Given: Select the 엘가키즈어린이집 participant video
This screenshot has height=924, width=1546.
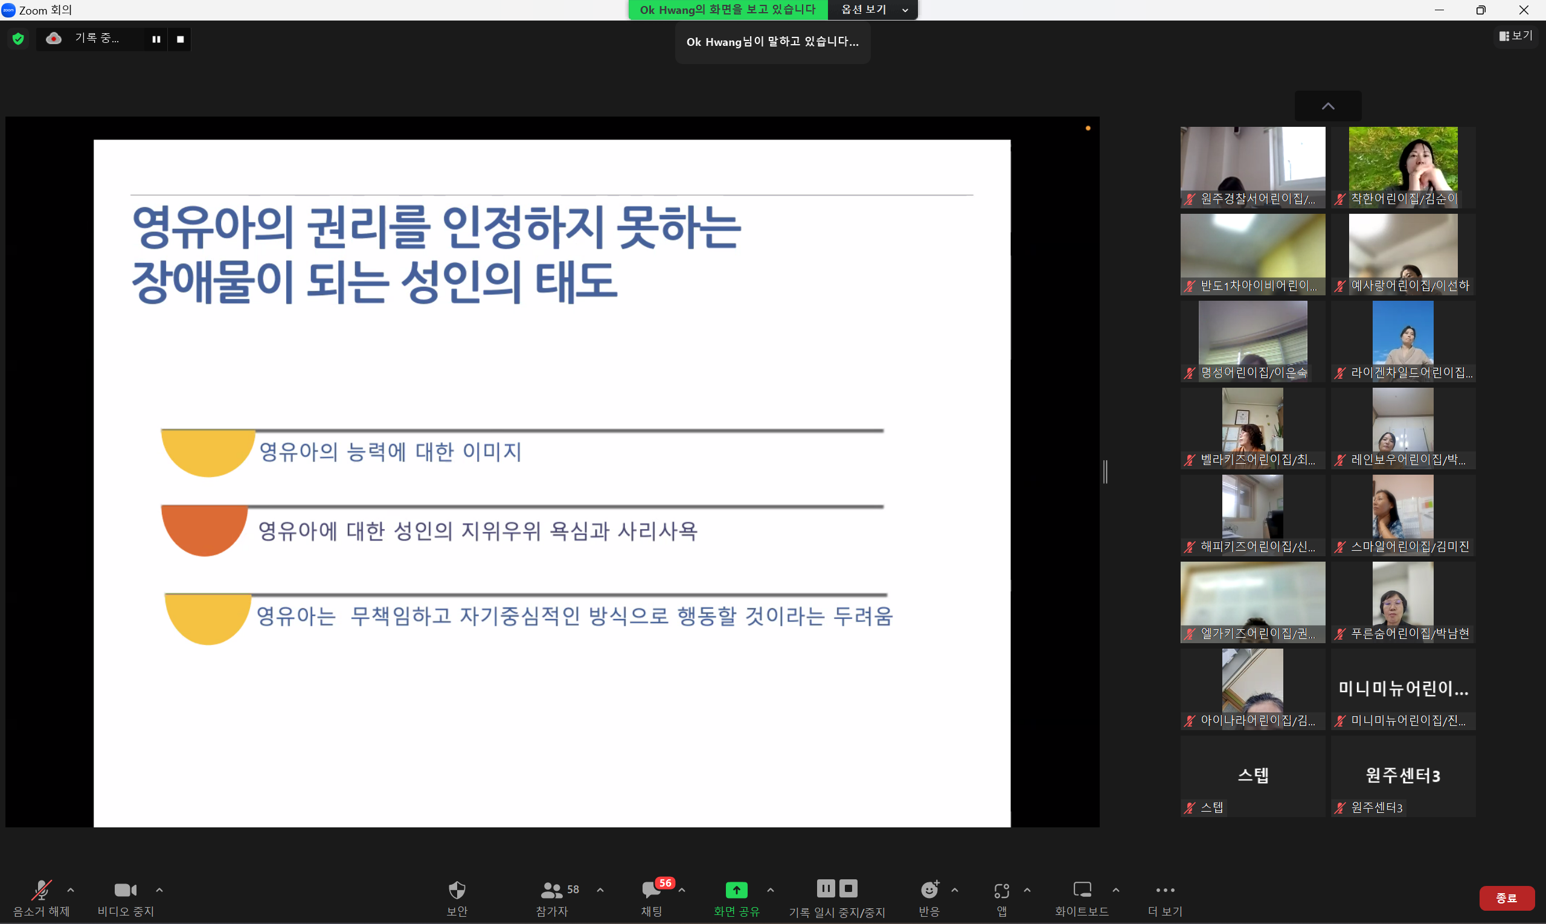Looking at the screenshot, I should (x=1253, y=602).
